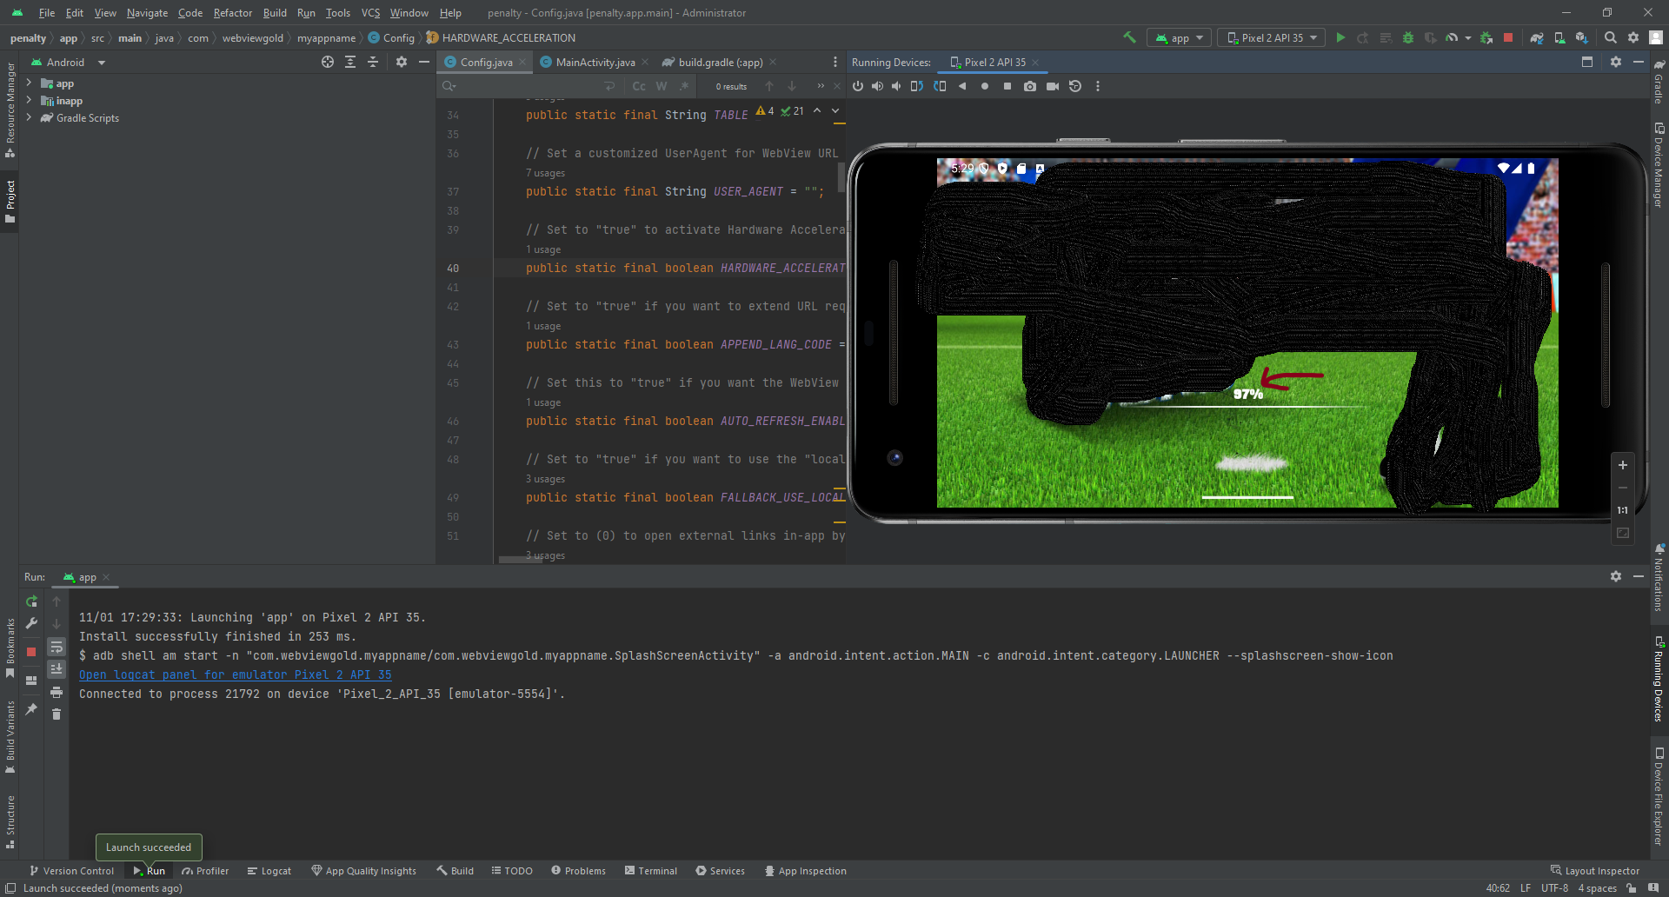This screenshot has width=1669, height=897.
Task: Expand Gradle Scripts in the project tree
Action: click(29, 118)
